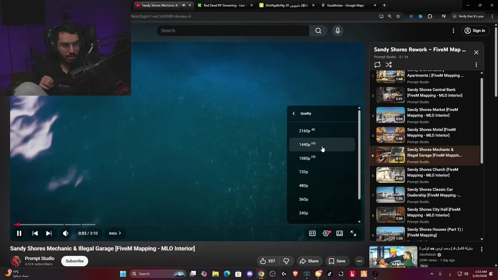Play Sandy Shores Church video

click(425, 175)
